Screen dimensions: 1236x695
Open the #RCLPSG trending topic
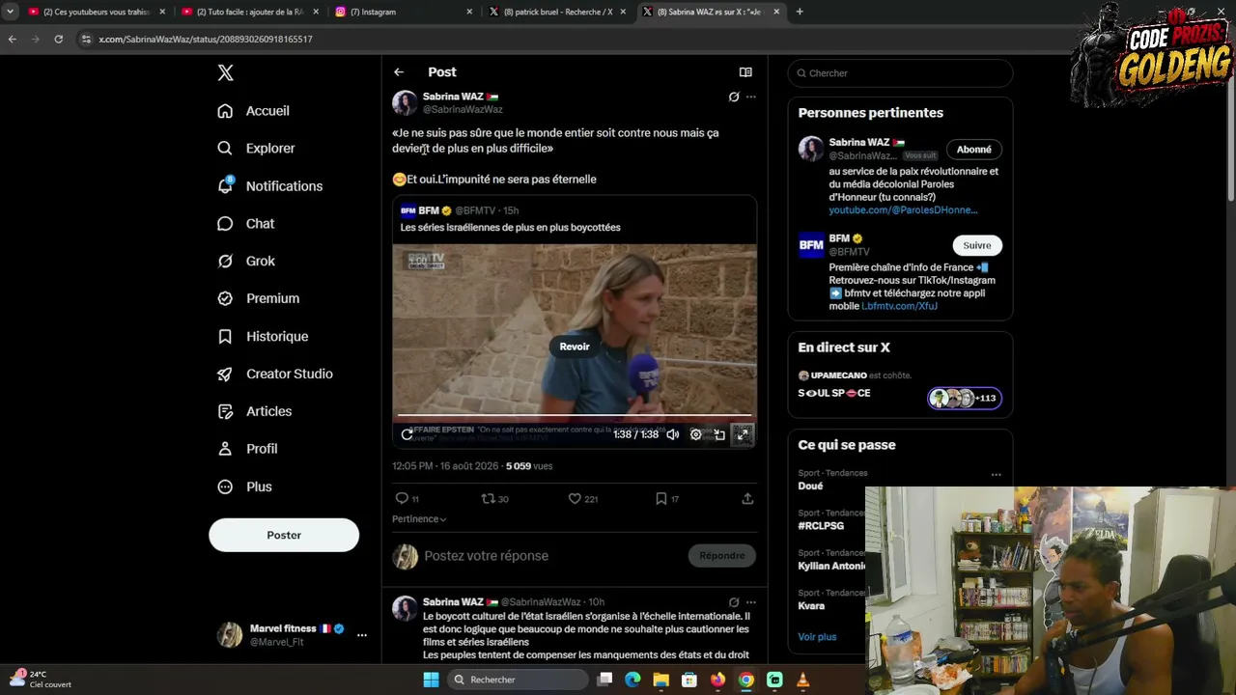(x=821, y=526)
